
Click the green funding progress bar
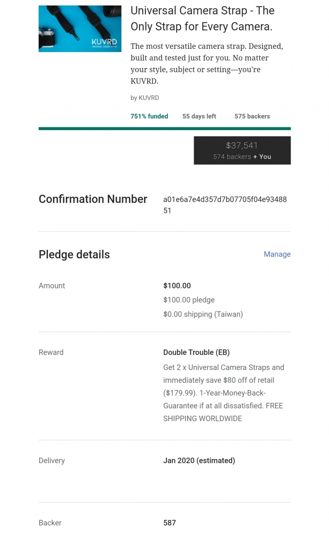164,129
